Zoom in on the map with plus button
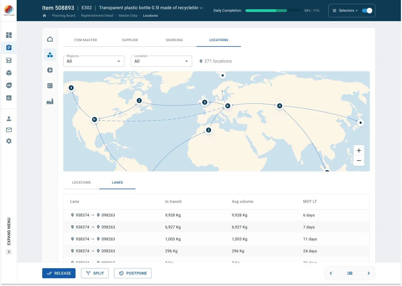Viewport: 402px width, 286px height. [359, 150]
